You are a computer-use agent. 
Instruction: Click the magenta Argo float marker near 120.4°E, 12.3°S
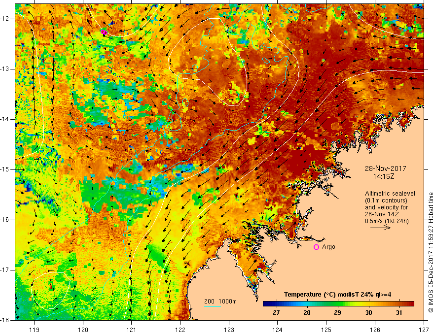point(104,32)
